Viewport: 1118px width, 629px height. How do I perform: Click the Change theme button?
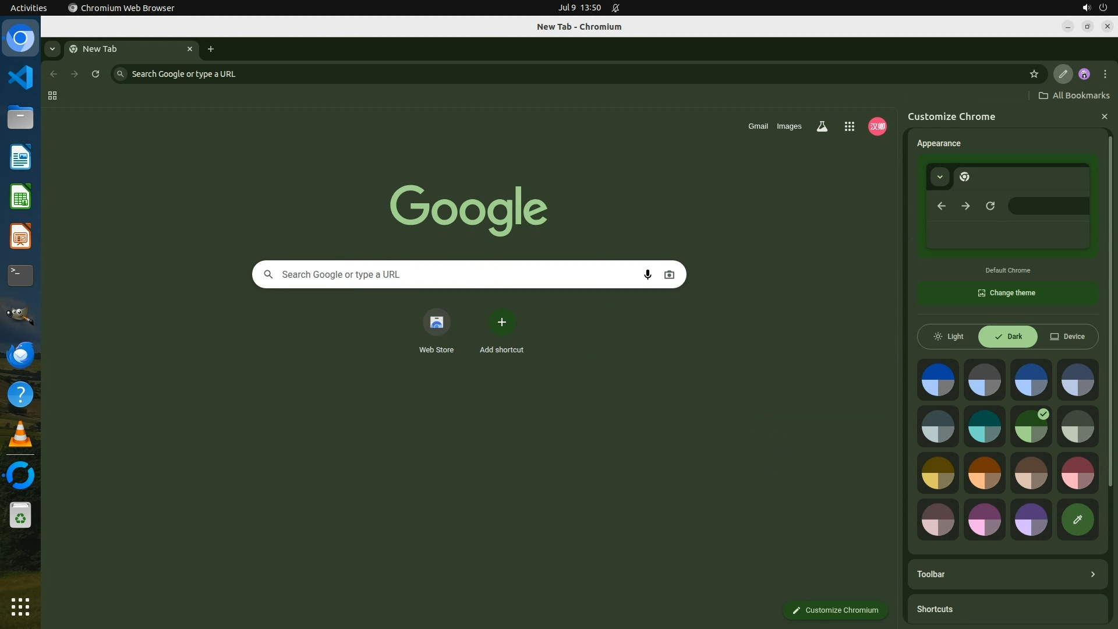click(x=1007, y=293)
